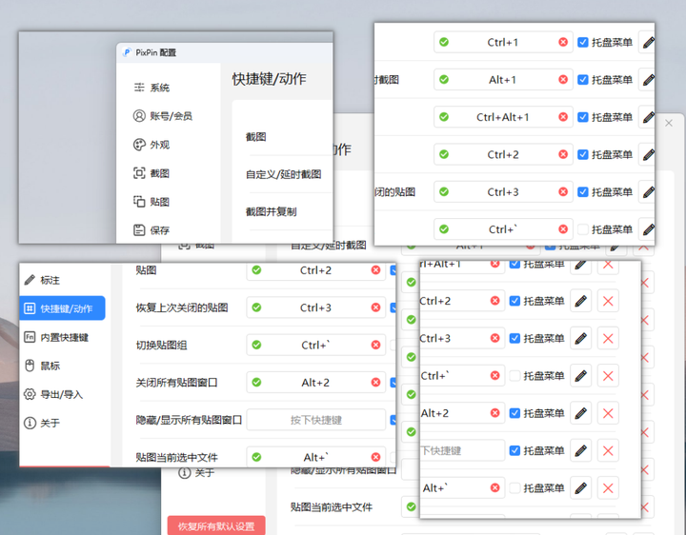Select 贴图 sidebar item in the PixPin 配置 pinned image
This screenshot has width=686, height=535.
(151, 202)
